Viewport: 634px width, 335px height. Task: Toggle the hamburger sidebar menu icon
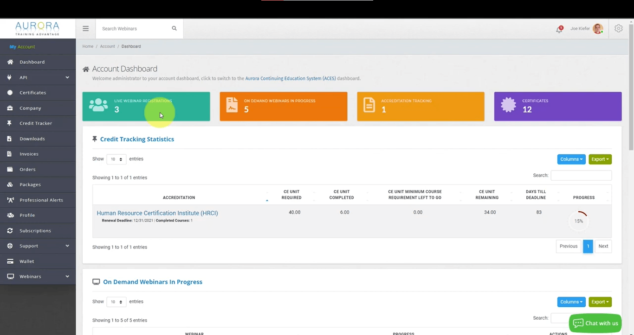click(85, 29)
